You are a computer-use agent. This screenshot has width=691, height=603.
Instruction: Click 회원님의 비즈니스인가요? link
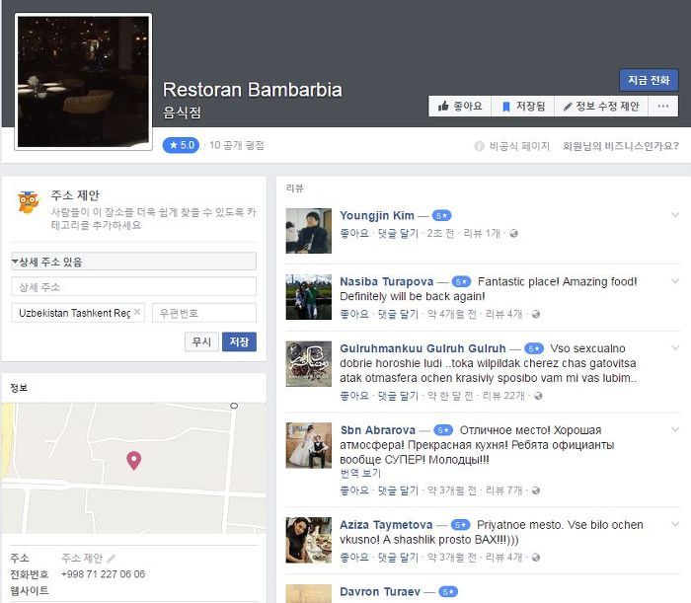pos(621,146)
